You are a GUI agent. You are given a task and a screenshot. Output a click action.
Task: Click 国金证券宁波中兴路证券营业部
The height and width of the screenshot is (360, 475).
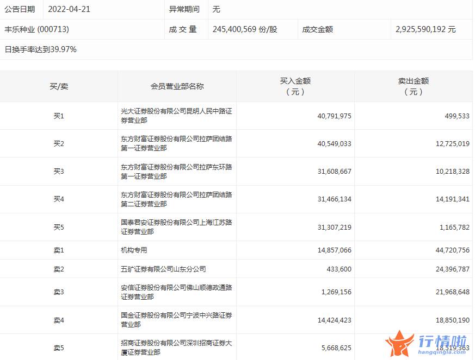point(176,320)
